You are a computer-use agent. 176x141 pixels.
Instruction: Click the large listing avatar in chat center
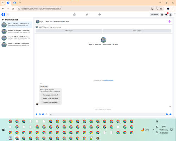103,40
